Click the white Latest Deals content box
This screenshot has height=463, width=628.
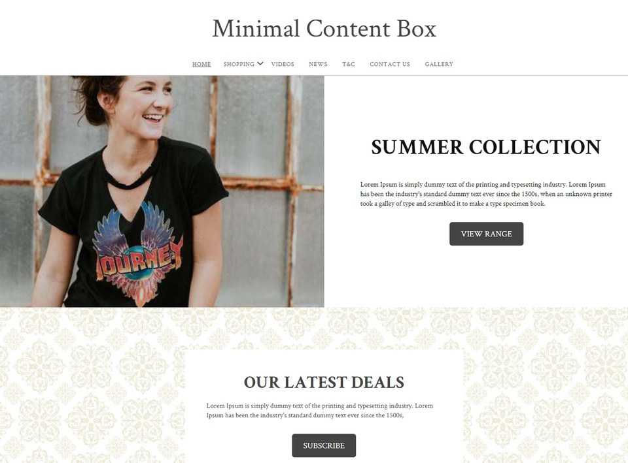pos(324,406)
